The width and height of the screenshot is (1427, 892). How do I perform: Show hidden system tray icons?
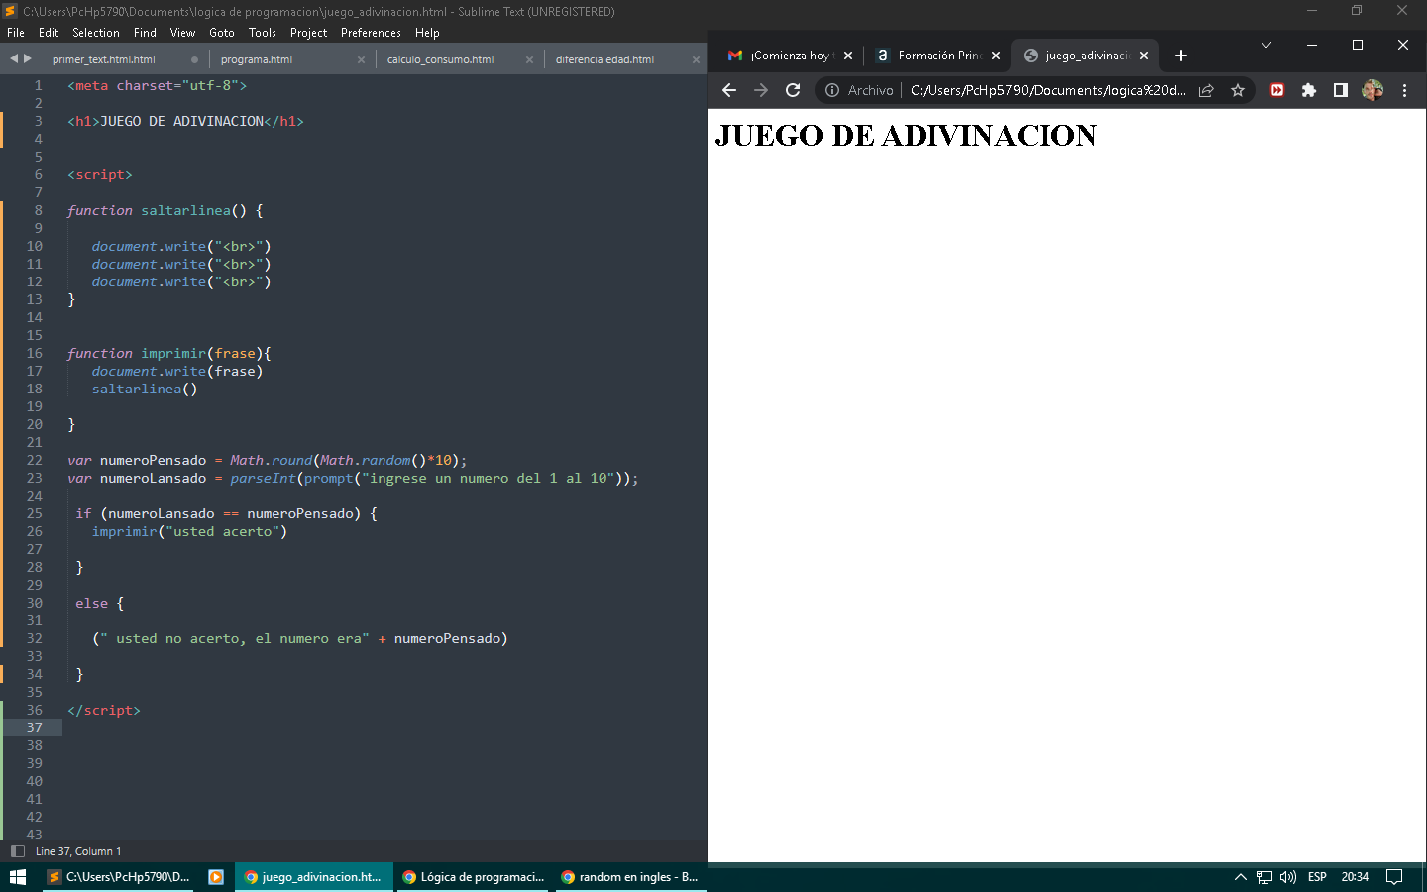1240,877
